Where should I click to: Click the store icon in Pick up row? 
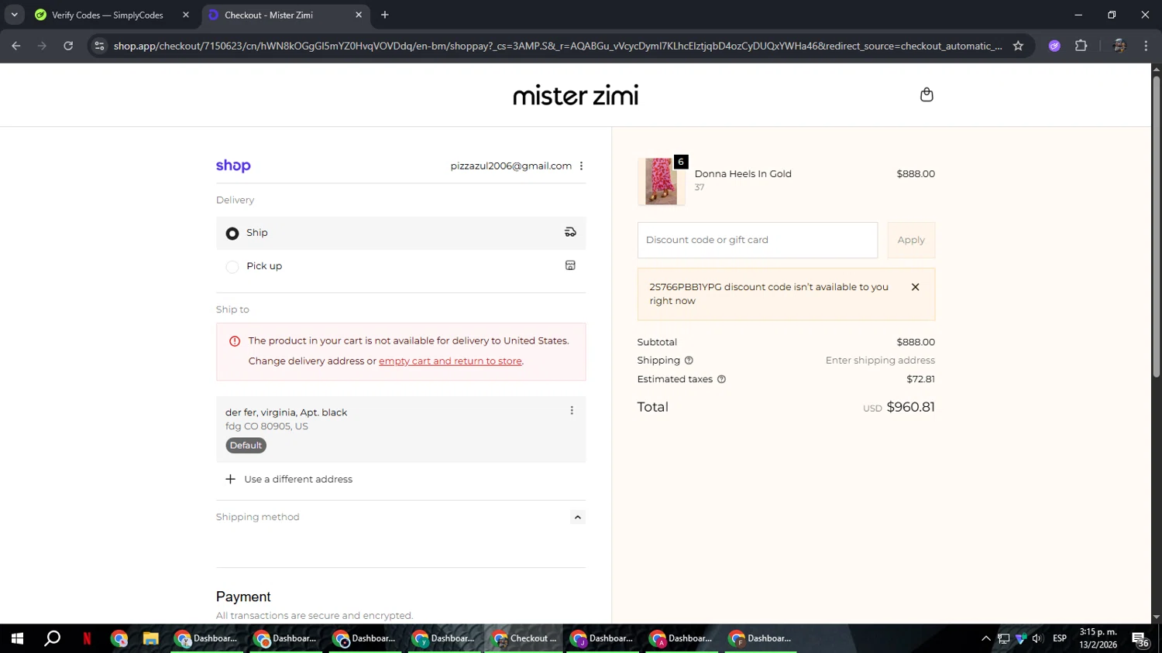(x=570, y=265)
